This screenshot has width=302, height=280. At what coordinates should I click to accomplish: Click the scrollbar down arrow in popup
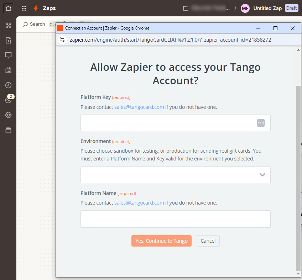coord(298,274)
